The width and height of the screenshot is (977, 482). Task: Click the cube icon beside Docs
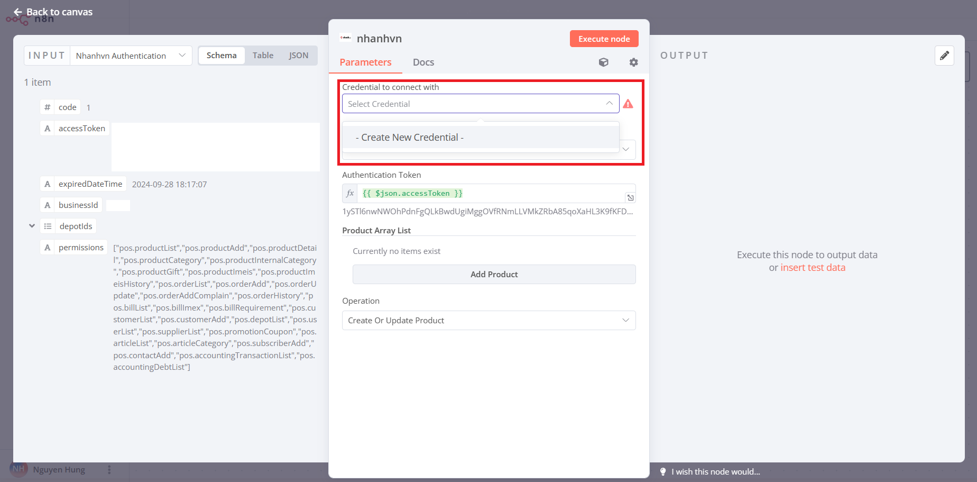(603, 62)
